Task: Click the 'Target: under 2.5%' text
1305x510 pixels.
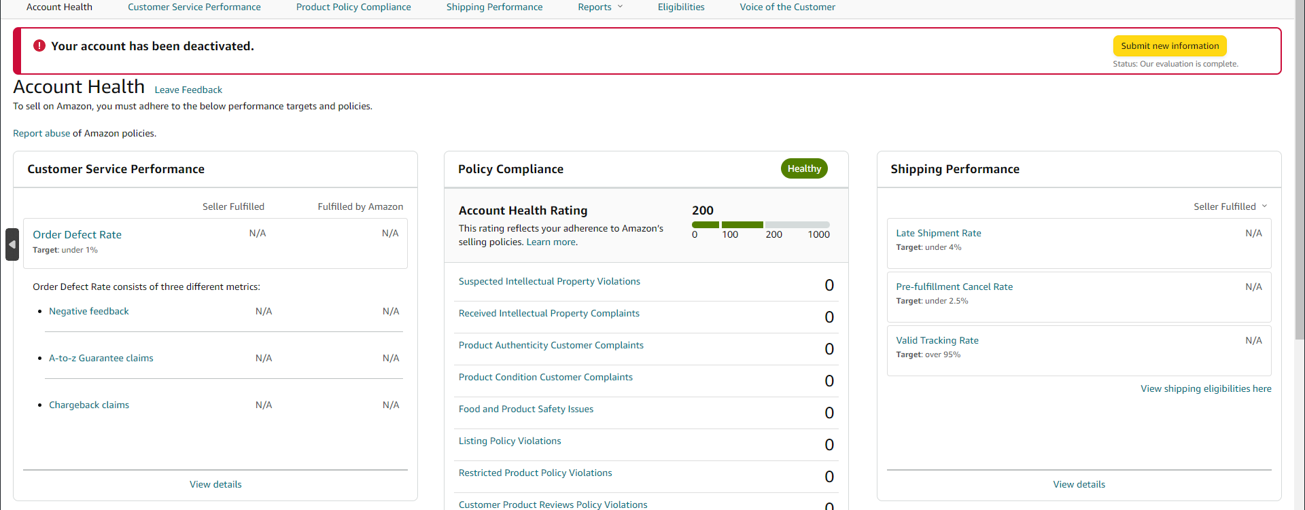Action: pyautogui.click(x=932, y=301)
